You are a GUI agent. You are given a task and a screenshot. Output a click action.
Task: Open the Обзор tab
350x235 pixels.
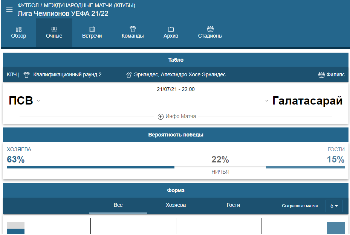click(x=18, y=33)
